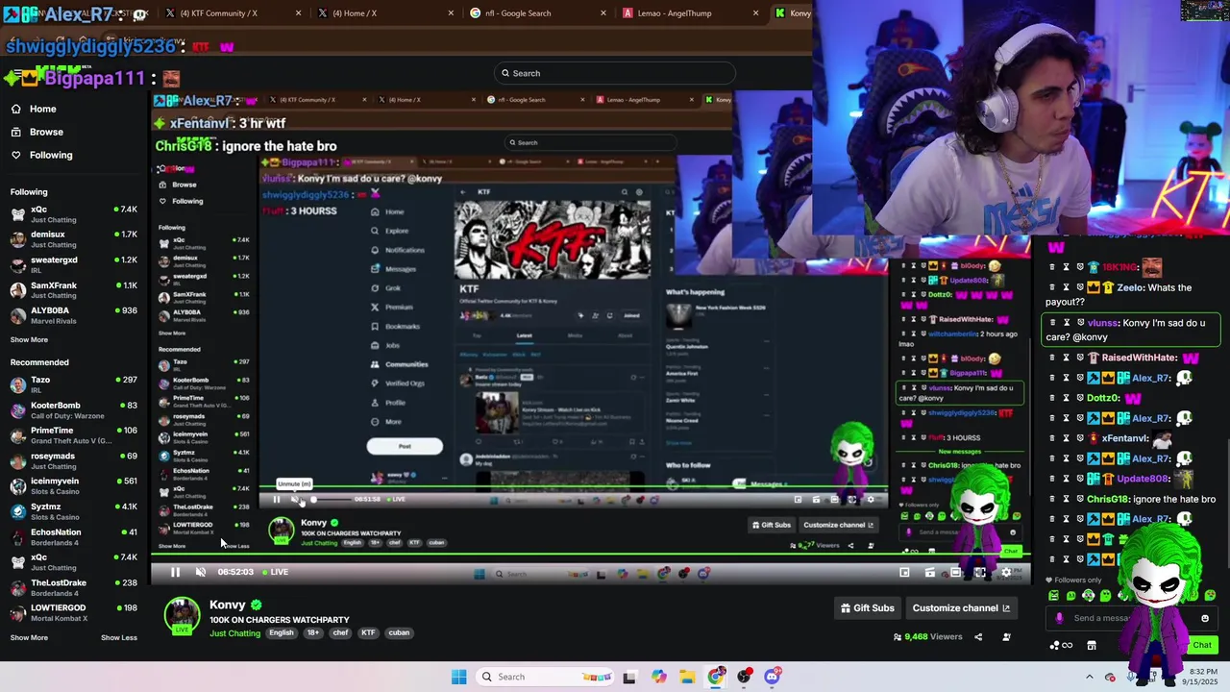This screenshot has height=692, width=1230.
Task: Open File Explorer from the taskbar
Action: pyautogui.click(x=687, y=677)
